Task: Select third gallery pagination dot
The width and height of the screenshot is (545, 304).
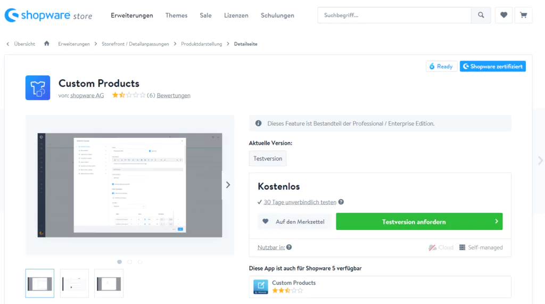Action: 140,261
